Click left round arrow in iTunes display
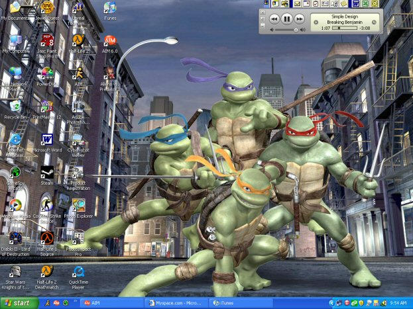 [316, 22]
